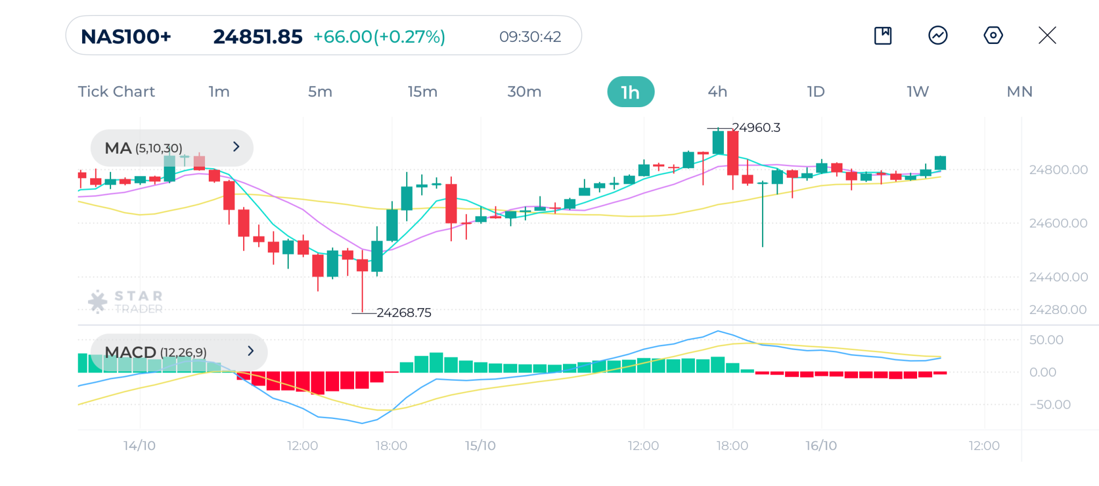Expand the MA (5,10,30) indicator selector

coord(171,148)
